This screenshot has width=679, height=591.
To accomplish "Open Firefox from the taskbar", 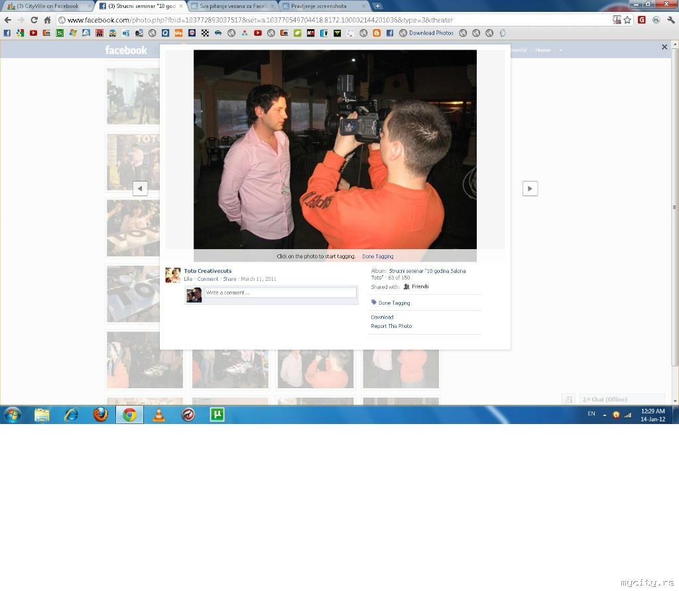I will pyautogui.click(x=100, y=415).
